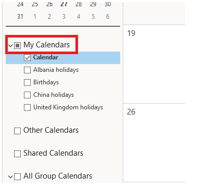
Task: Check the Birthdays calendar box
Action: click(x=27, y=83)
